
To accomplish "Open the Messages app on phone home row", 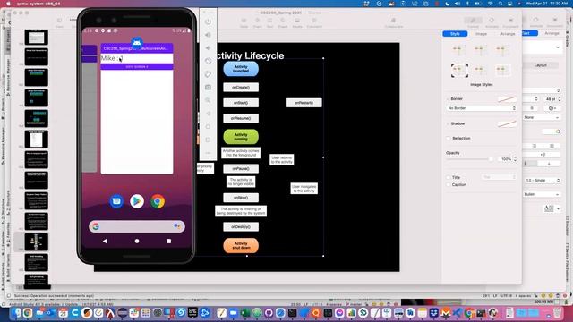I will (x=116, y=201).
